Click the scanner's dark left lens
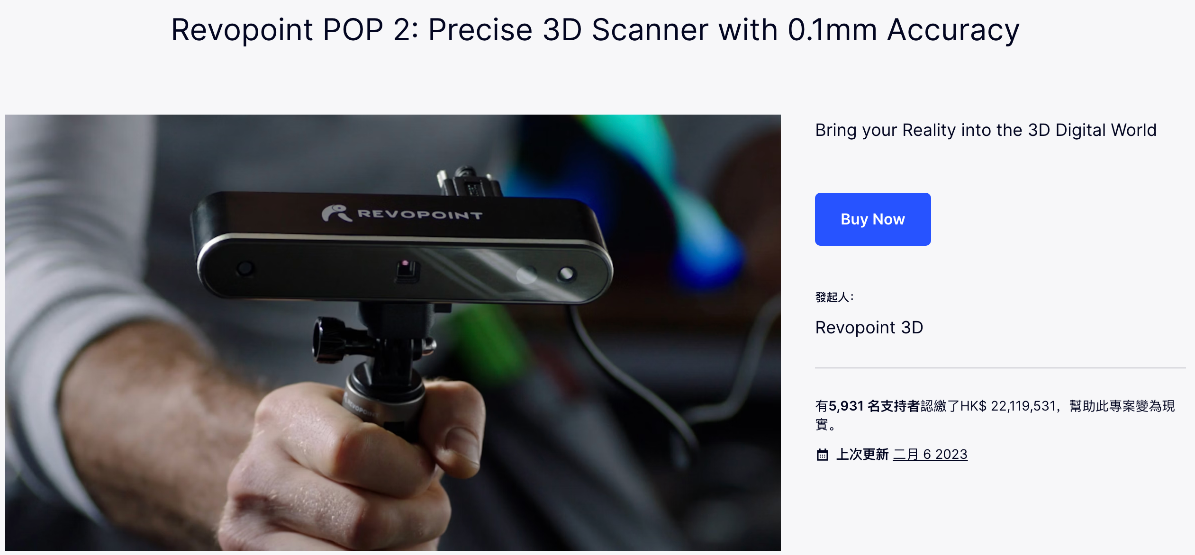The height and width of the screenshot is (555, 1195). pos(245,269)
